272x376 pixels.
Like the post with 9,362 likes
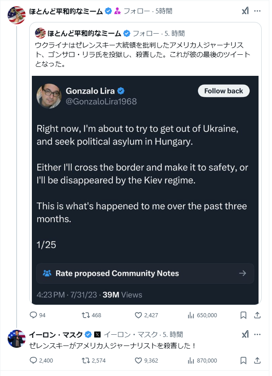pos(138,360)
